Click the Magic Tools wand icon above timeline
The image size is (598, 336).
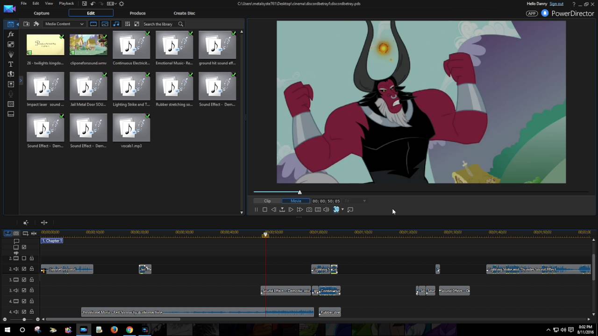[26, 223]
